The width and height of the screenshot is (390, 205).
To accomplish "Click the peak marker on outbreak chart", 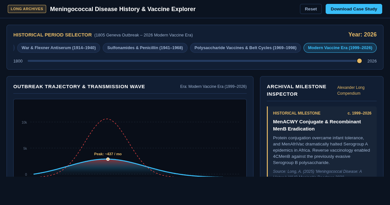I will coord(108,159).
